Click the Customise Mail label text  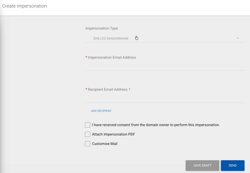[x=105, y=144]
